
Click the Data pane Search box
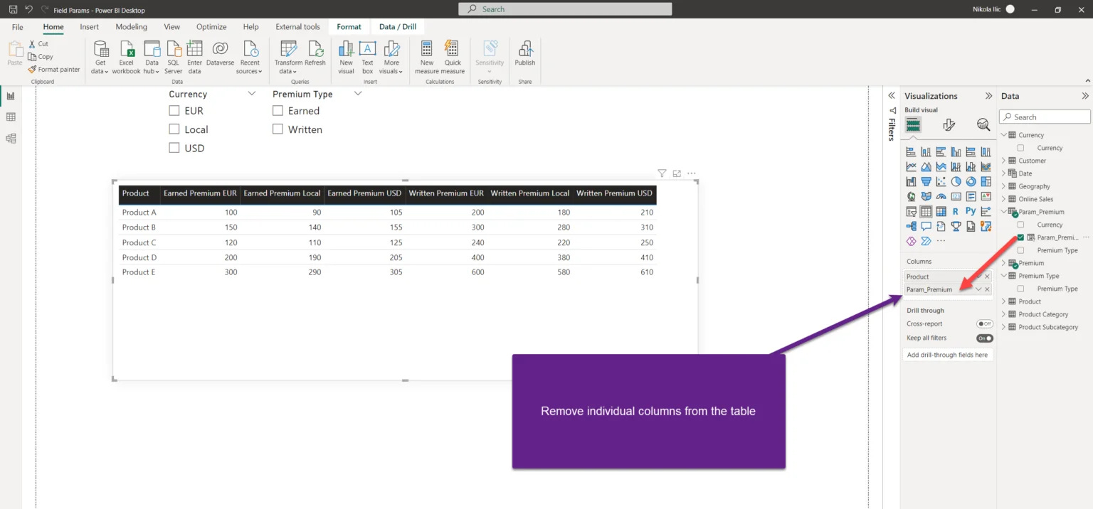click(1045, 117)
